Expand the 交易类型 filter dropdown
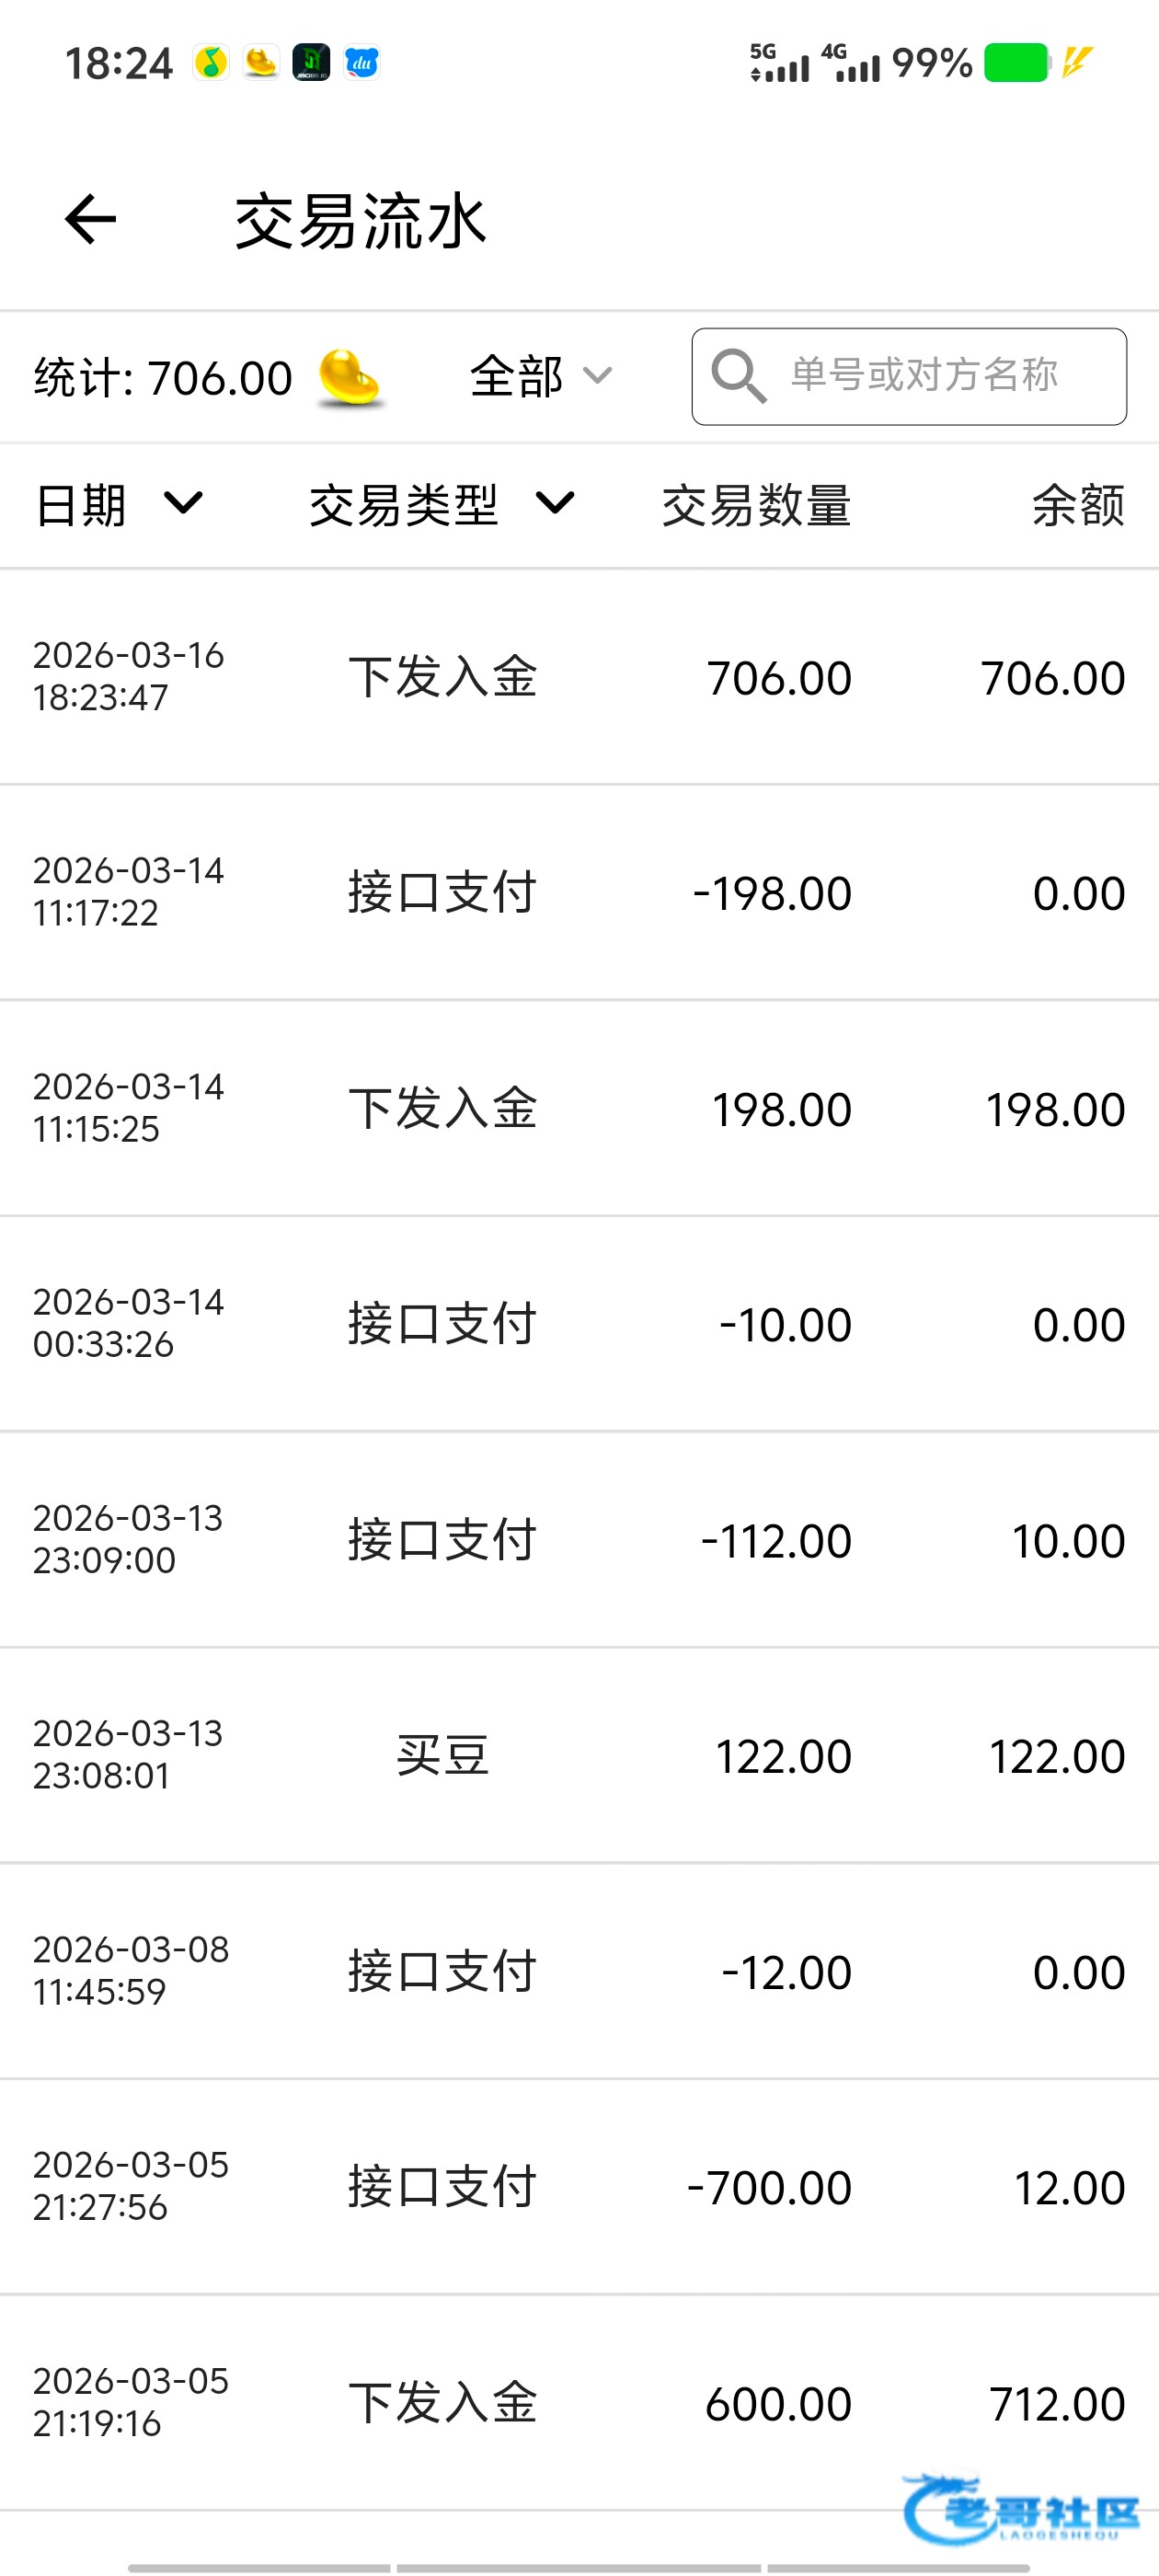 pyautogui.click(x=441, y=505)
